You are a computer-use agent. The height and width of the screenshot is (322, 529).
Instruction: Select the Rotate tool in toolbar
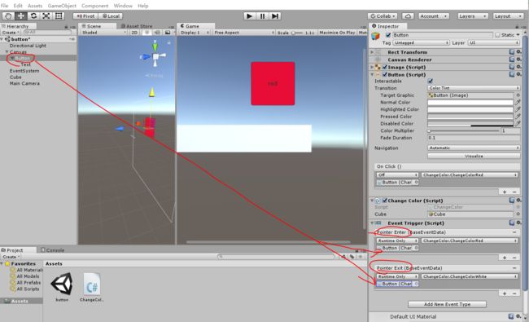coord(33,15)
